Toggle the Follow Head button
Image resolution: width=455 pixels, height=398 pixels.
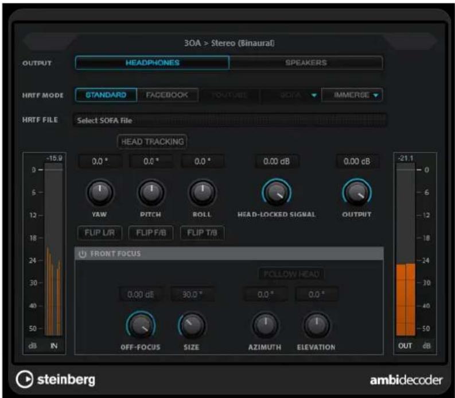coord(291,274)
